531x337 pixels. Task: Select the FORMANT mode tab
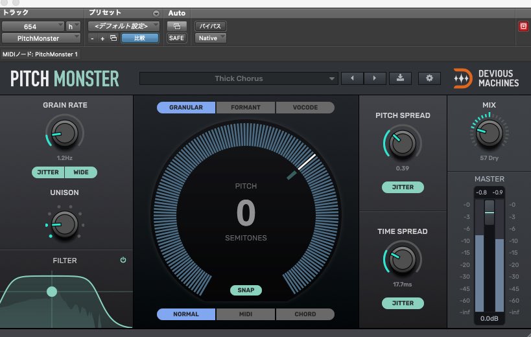246,108
